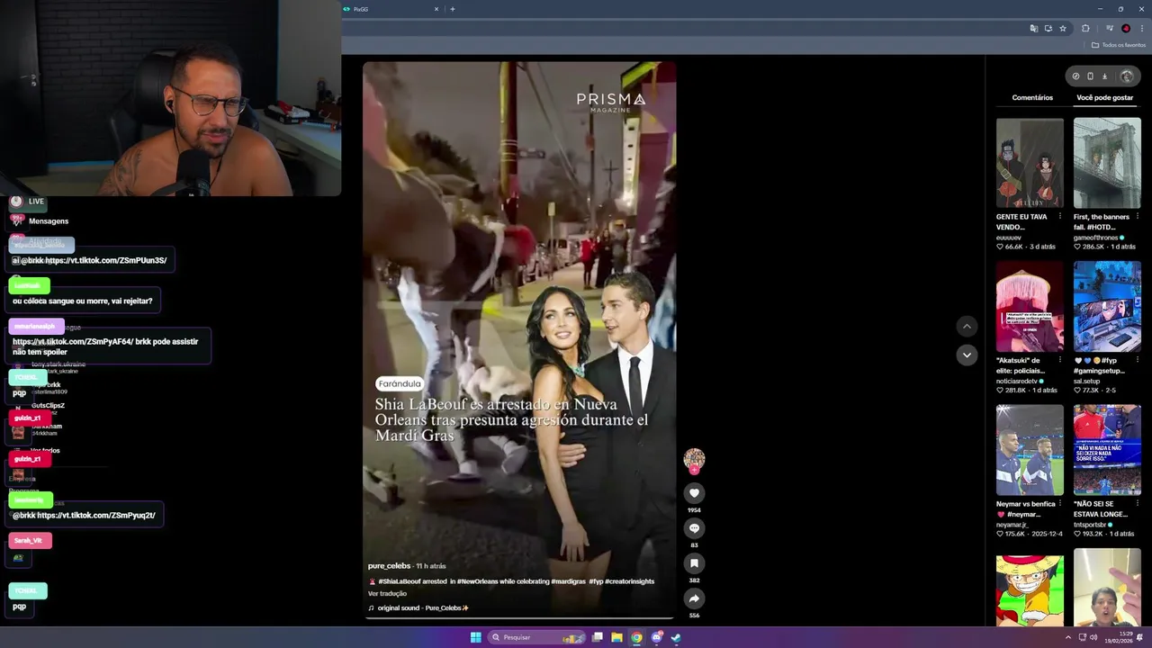Open the comments bubble icon under 83

pyautogui.click(x=694, y=527)
